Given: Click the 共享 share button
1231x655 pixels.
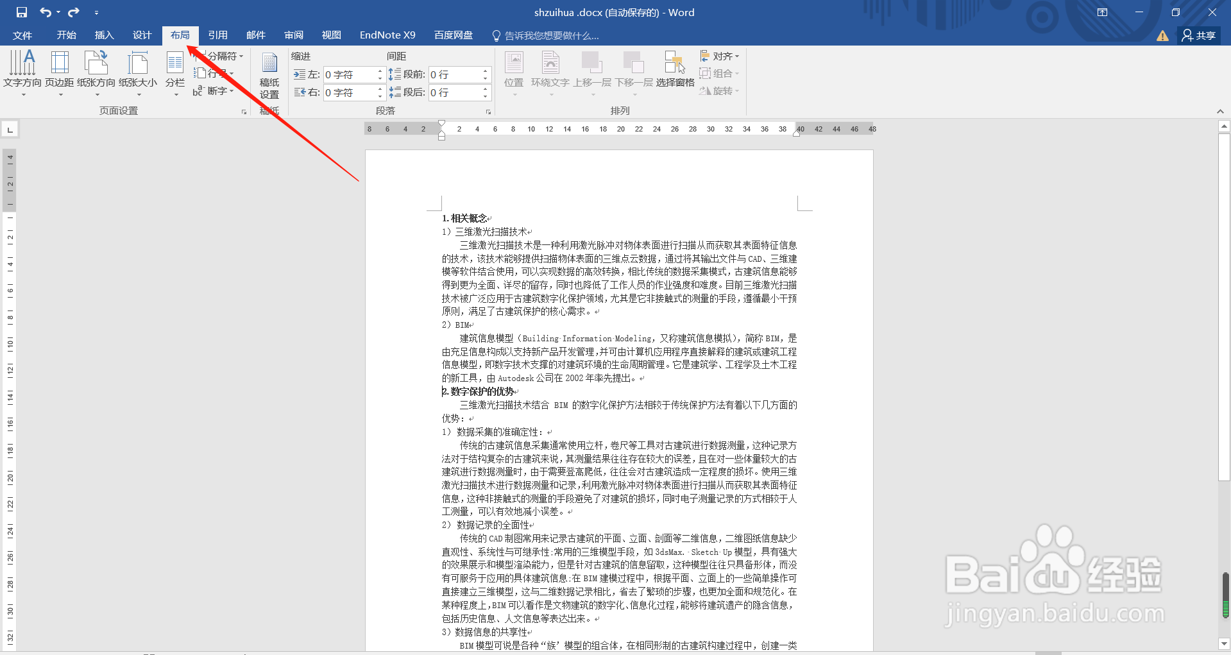Looking at the screenshot, I should [x=1198, y=36].
